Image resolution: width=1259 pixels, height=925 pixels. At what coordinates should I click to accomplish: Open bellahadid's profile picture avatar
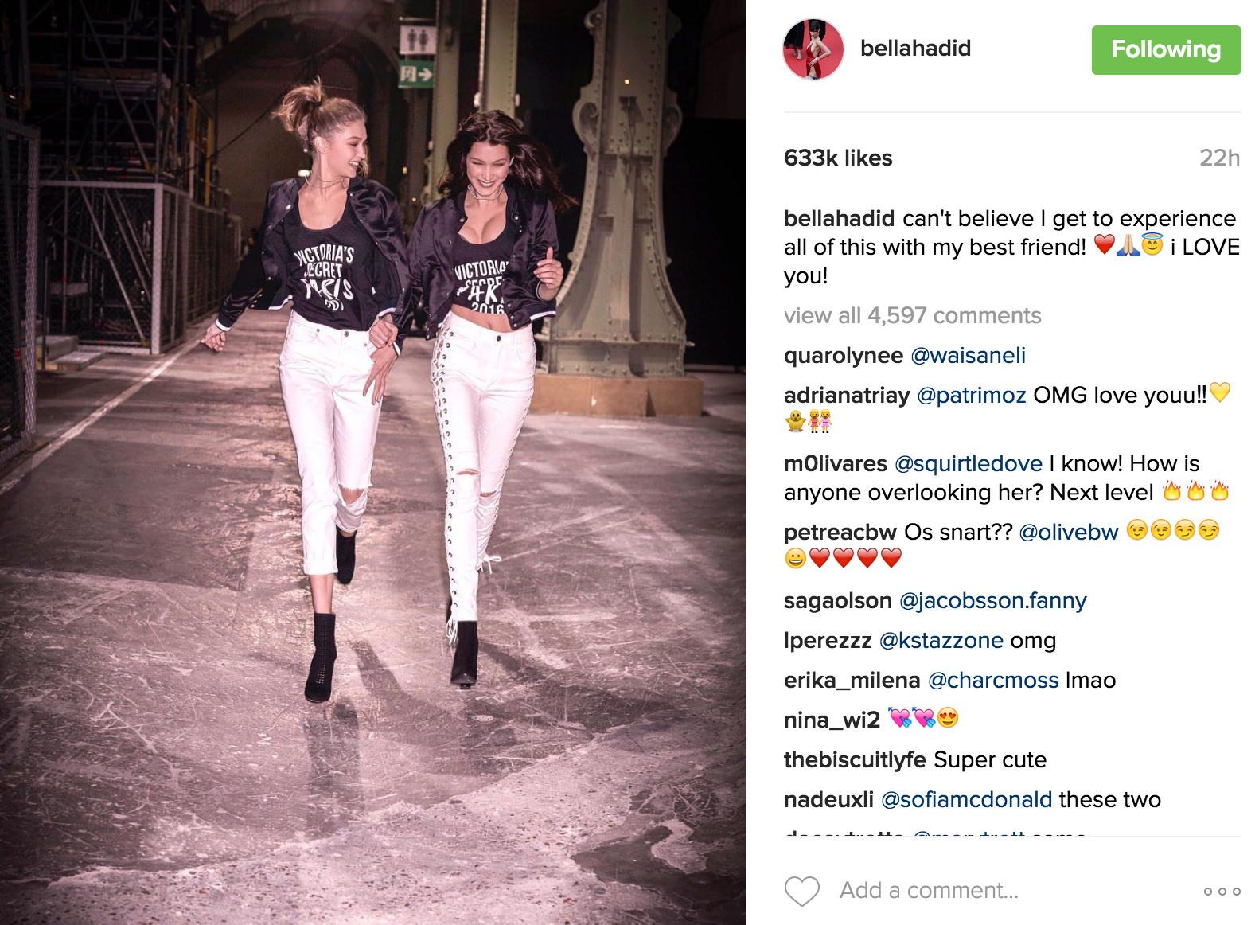pos(813,49)
